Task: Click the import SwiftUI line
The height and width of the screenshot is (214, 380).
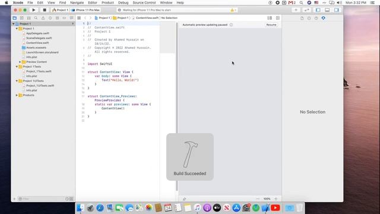Action: (100, 64)
